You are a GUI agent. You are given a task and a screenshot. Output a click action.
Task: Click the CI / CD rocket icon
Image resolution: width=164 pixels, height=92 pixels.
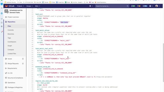[6, 73]
